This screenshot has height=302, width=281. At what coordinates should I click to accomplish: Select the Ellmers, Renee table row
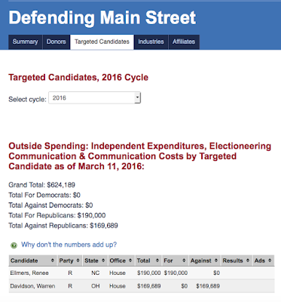(x=142, y=273)
